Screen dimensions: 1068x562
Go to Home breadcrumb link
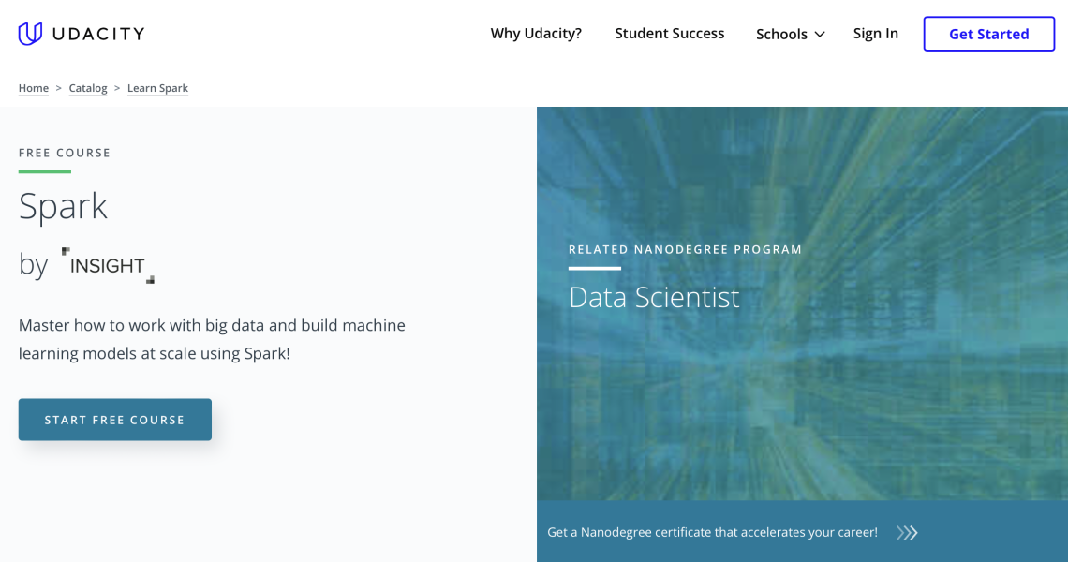click(x=34, y=88)
